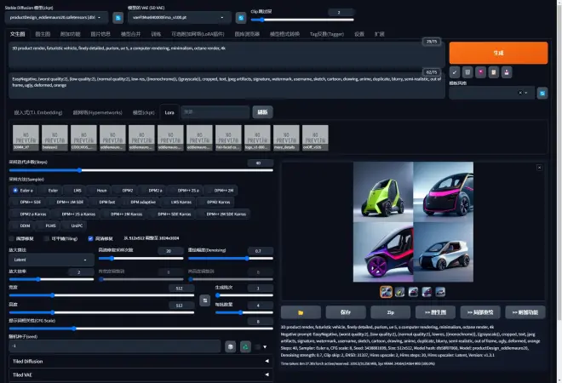Image resolution: width=562 pixels, height=383 pixels.
Task: Click the 保存 save button
Action: coord(346,312)
